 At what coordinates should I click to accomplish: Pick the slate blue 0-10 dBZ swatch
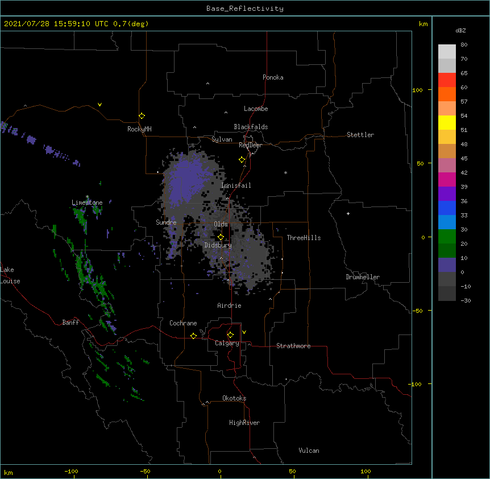447,265
